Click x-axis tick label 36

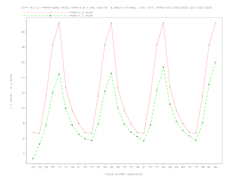point(111,167)
